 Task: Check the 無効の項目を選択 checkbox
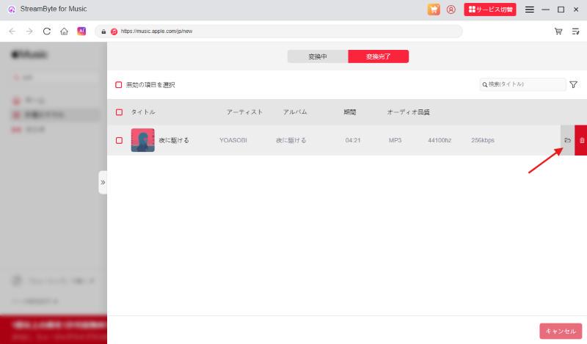[119, 85]
